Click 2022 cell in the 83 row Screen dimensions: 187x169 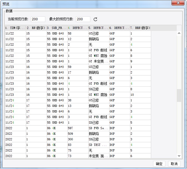click(x=15, y=145)
